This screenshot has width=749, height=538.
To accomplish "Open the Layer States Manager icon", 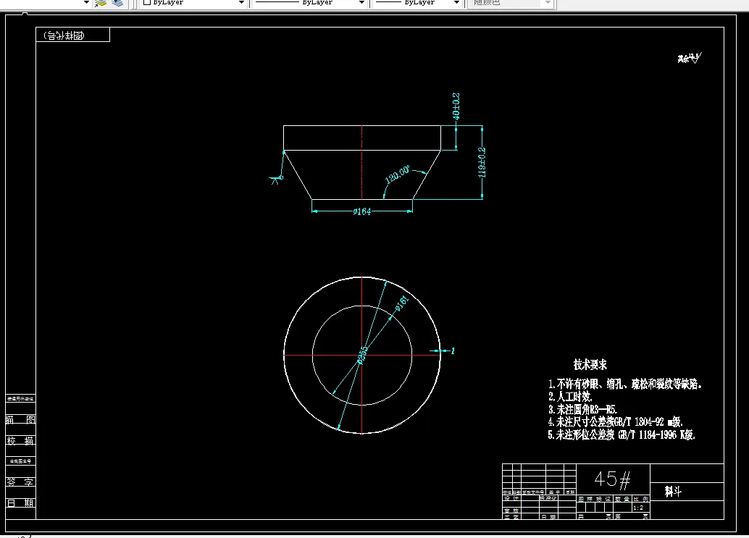I will (117, 3).
